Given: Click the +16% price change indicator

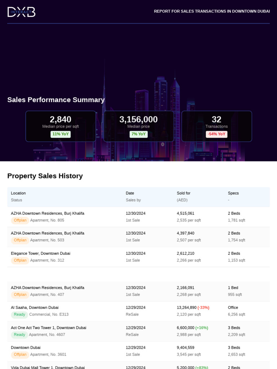Looking at the screenshot, I should pos(202,328).
